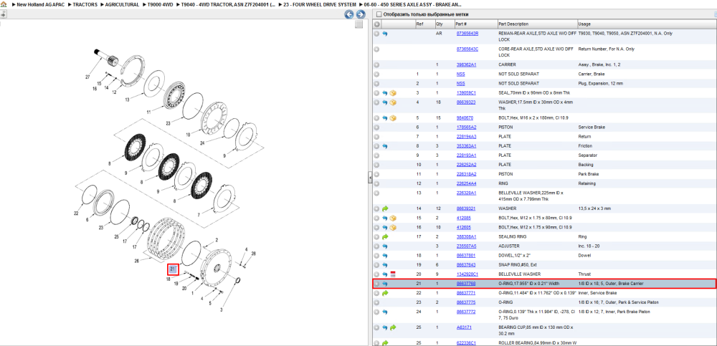Open the T9000 4WD breadcrumb
Screen dimensions: 717x346
tap(160, 4)
